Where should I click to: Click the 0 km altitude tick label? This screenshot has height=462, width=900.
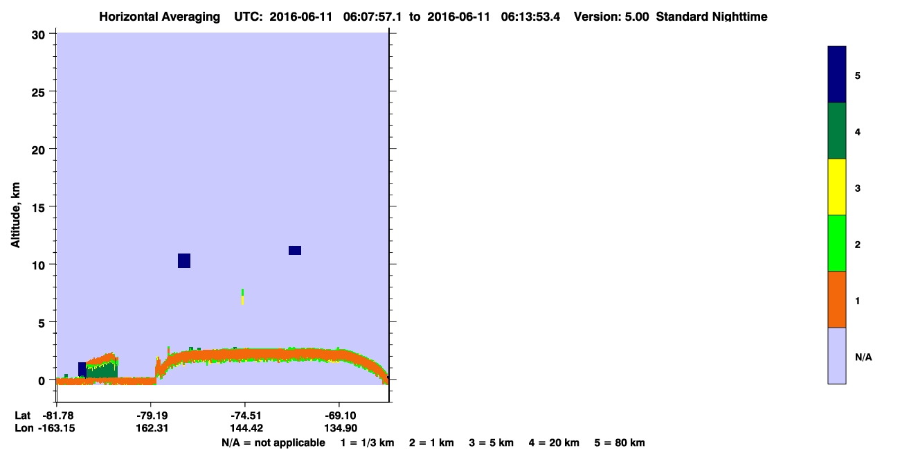pyautogui.click(x=42, y=380)
